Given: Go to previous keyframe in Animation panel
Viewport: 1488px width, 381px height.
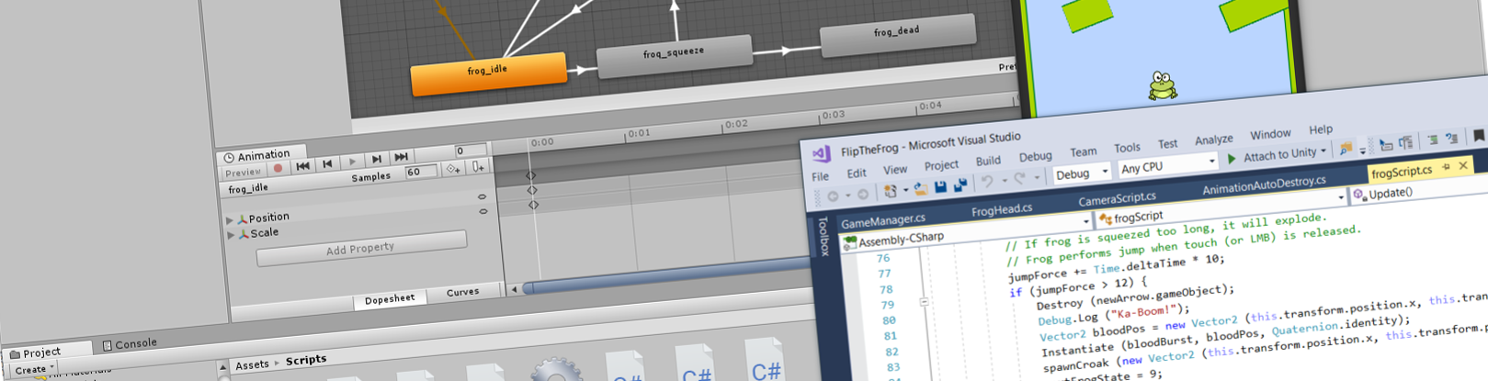Looking at the screenshot, I should click(x=327, y=164).
